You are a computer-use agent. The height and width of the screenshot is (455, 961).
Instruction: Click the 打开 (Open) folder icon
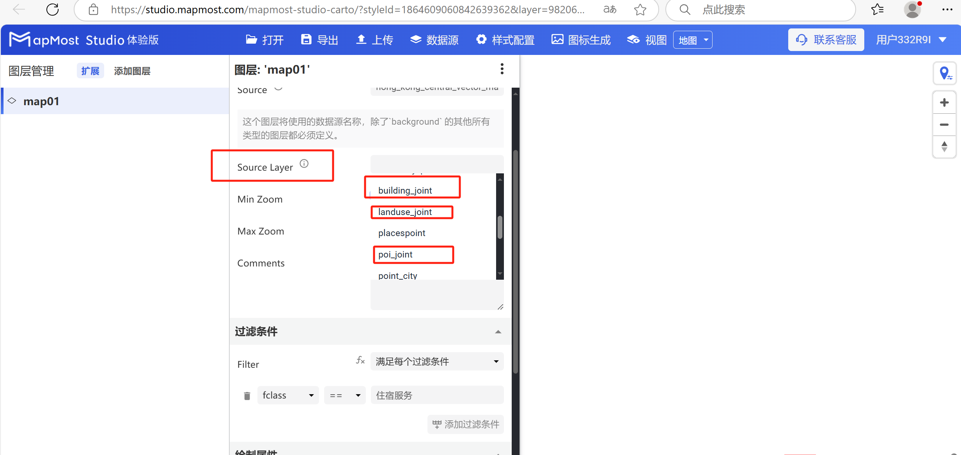pyautogui.click(x=252, y=39)
